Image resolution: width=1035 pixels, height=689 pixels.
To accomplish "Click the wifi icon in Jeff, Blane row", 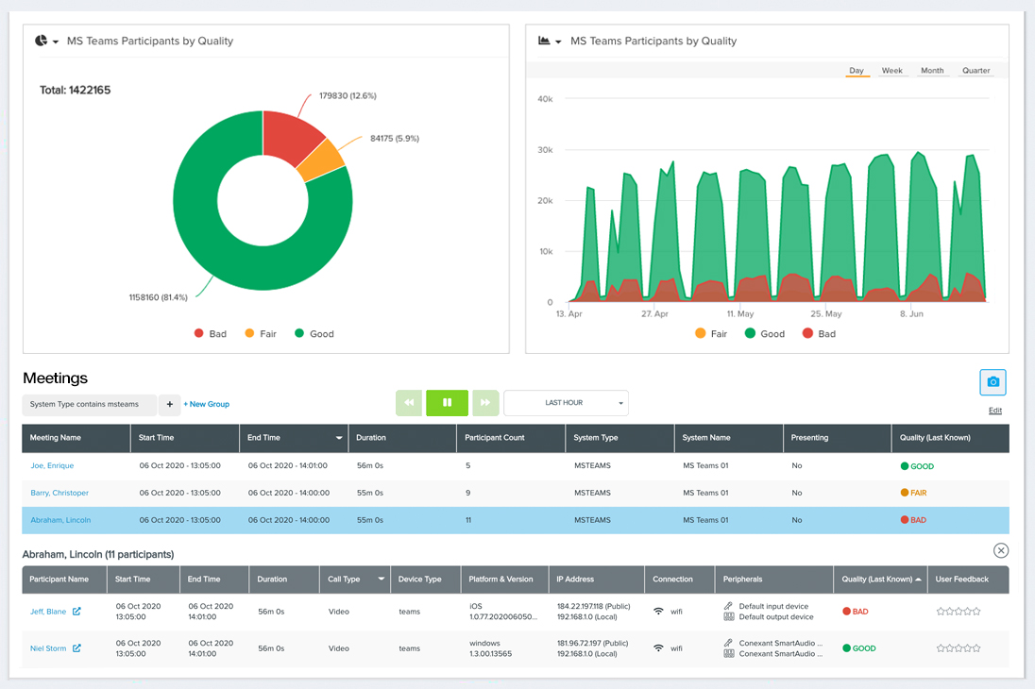I will [658, 611].
